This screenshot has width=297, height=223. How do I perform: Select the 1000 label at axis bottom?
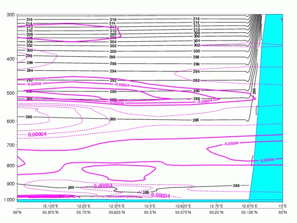pyautogui.click(x=9, y=200)
